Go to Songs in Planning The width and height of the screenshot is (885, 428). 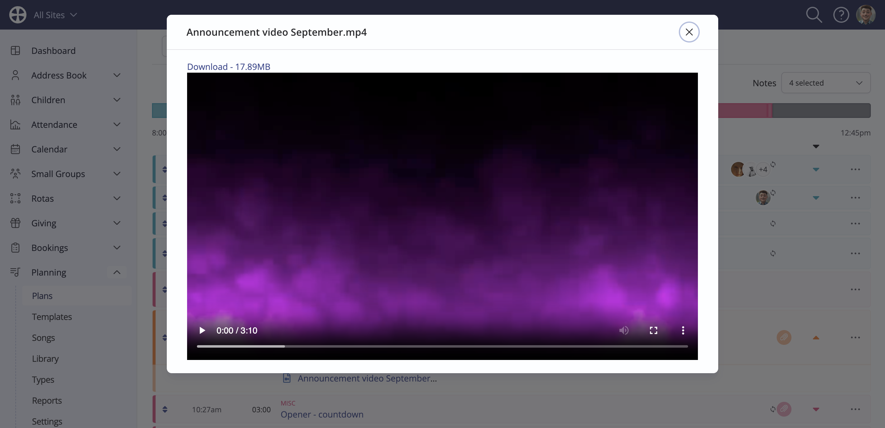pyautogui.click(x=43, y=337)
